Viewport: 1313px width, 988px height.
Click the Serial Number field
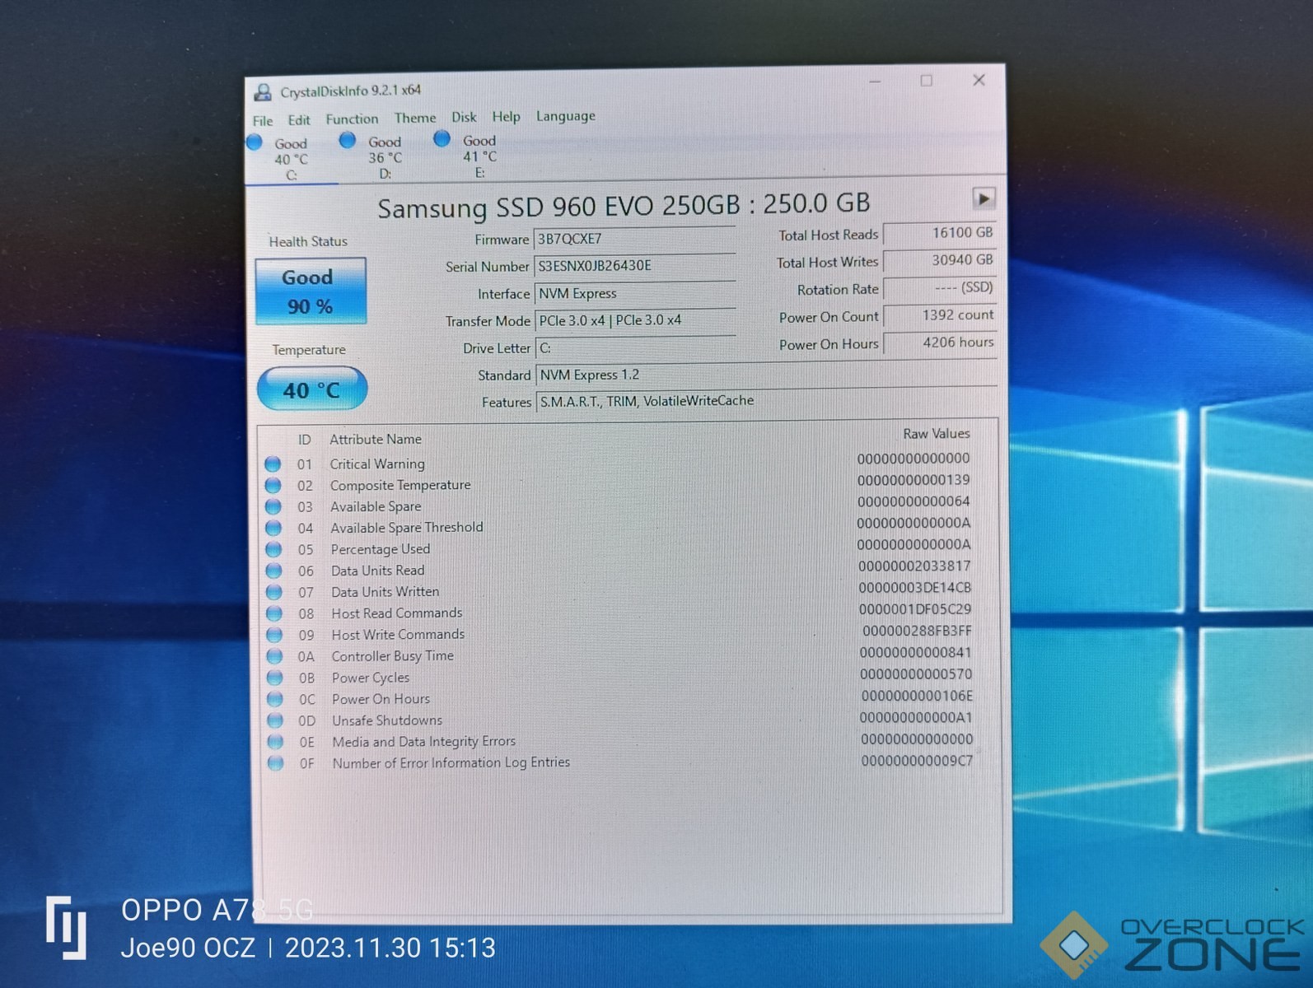634,266
